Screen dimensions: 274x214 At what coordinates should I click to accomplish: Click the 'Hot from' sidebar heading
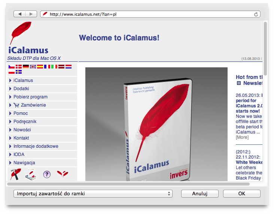(x=249, y=77)
